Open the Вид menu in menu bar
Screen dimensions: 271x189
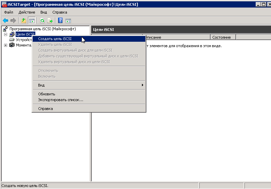[44, 12]
